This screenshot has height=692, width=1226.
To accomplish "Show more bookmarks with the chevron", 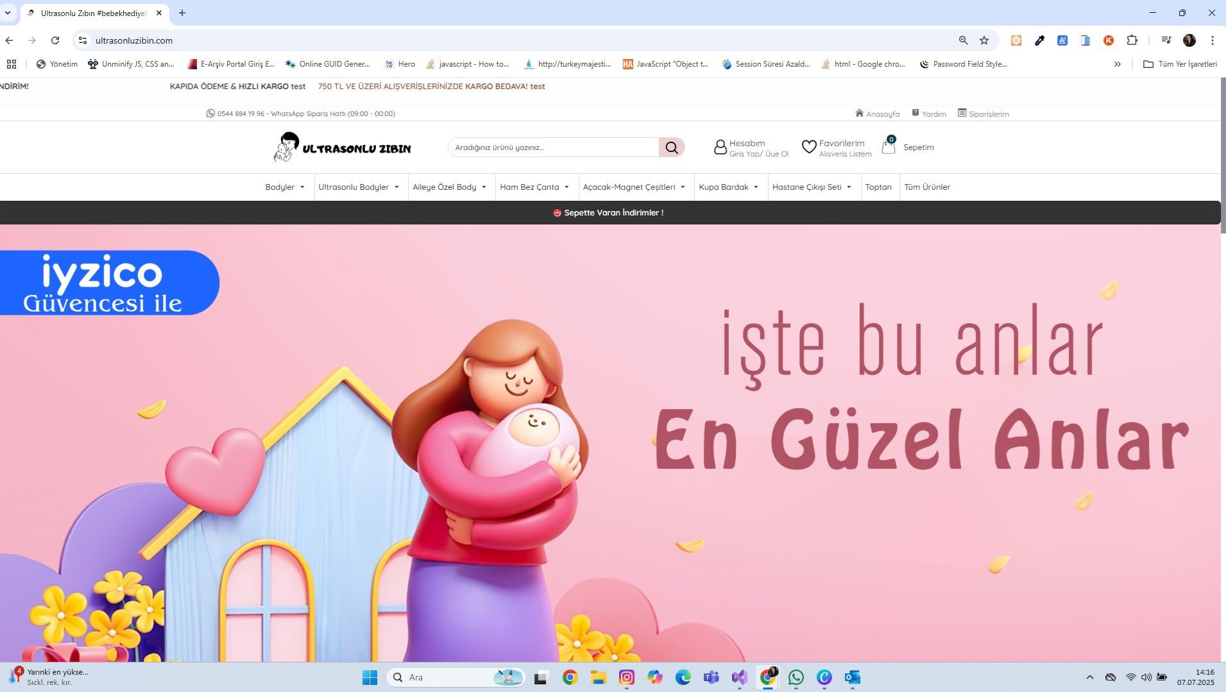I will [x=1118, y=64].
